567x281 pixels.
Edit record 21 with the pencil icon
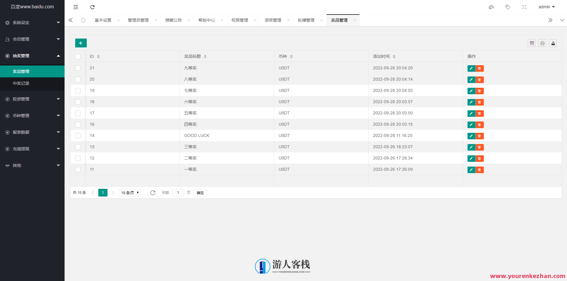(x=471, y=68)
